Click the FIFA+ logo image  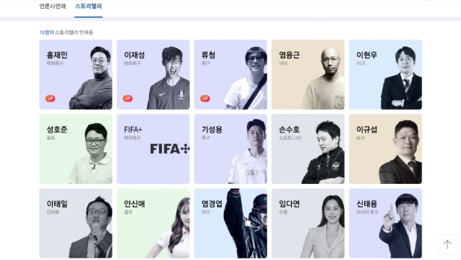coord(169,149)
